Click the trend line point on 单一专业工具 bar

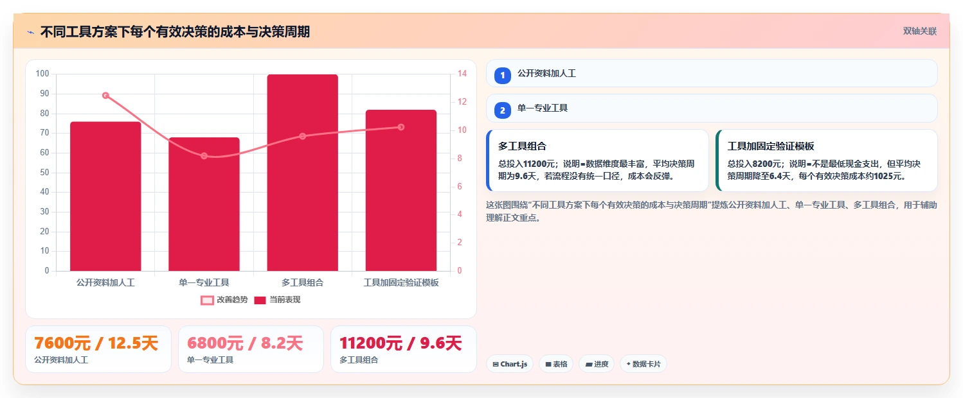click(204, 156)
